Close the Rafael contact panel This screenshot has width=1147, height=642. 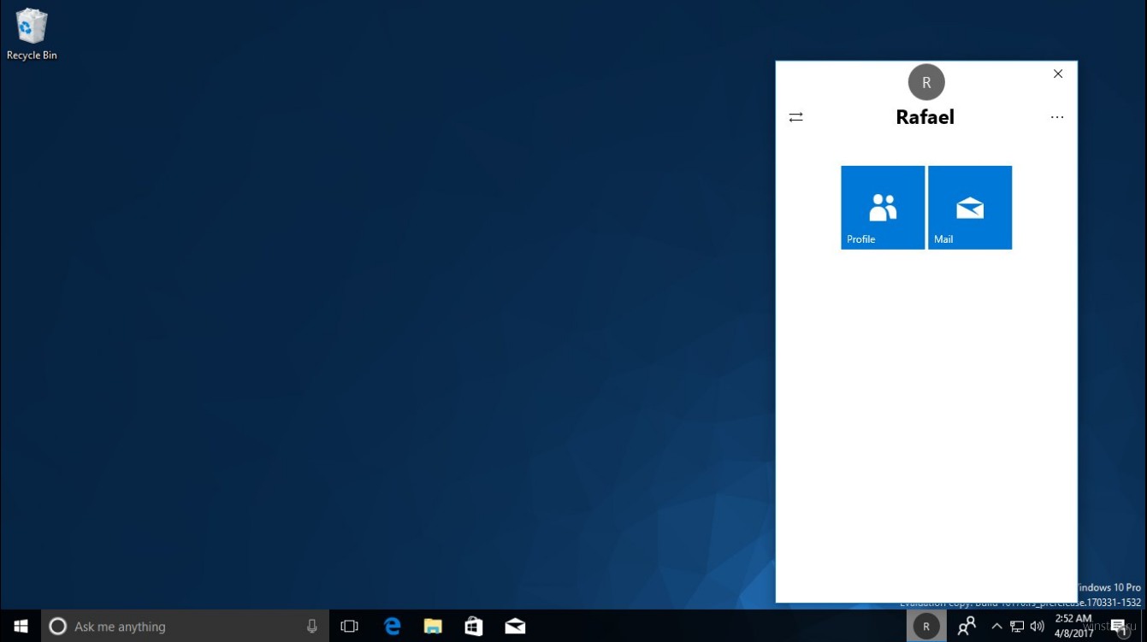tap(1058, 74)
